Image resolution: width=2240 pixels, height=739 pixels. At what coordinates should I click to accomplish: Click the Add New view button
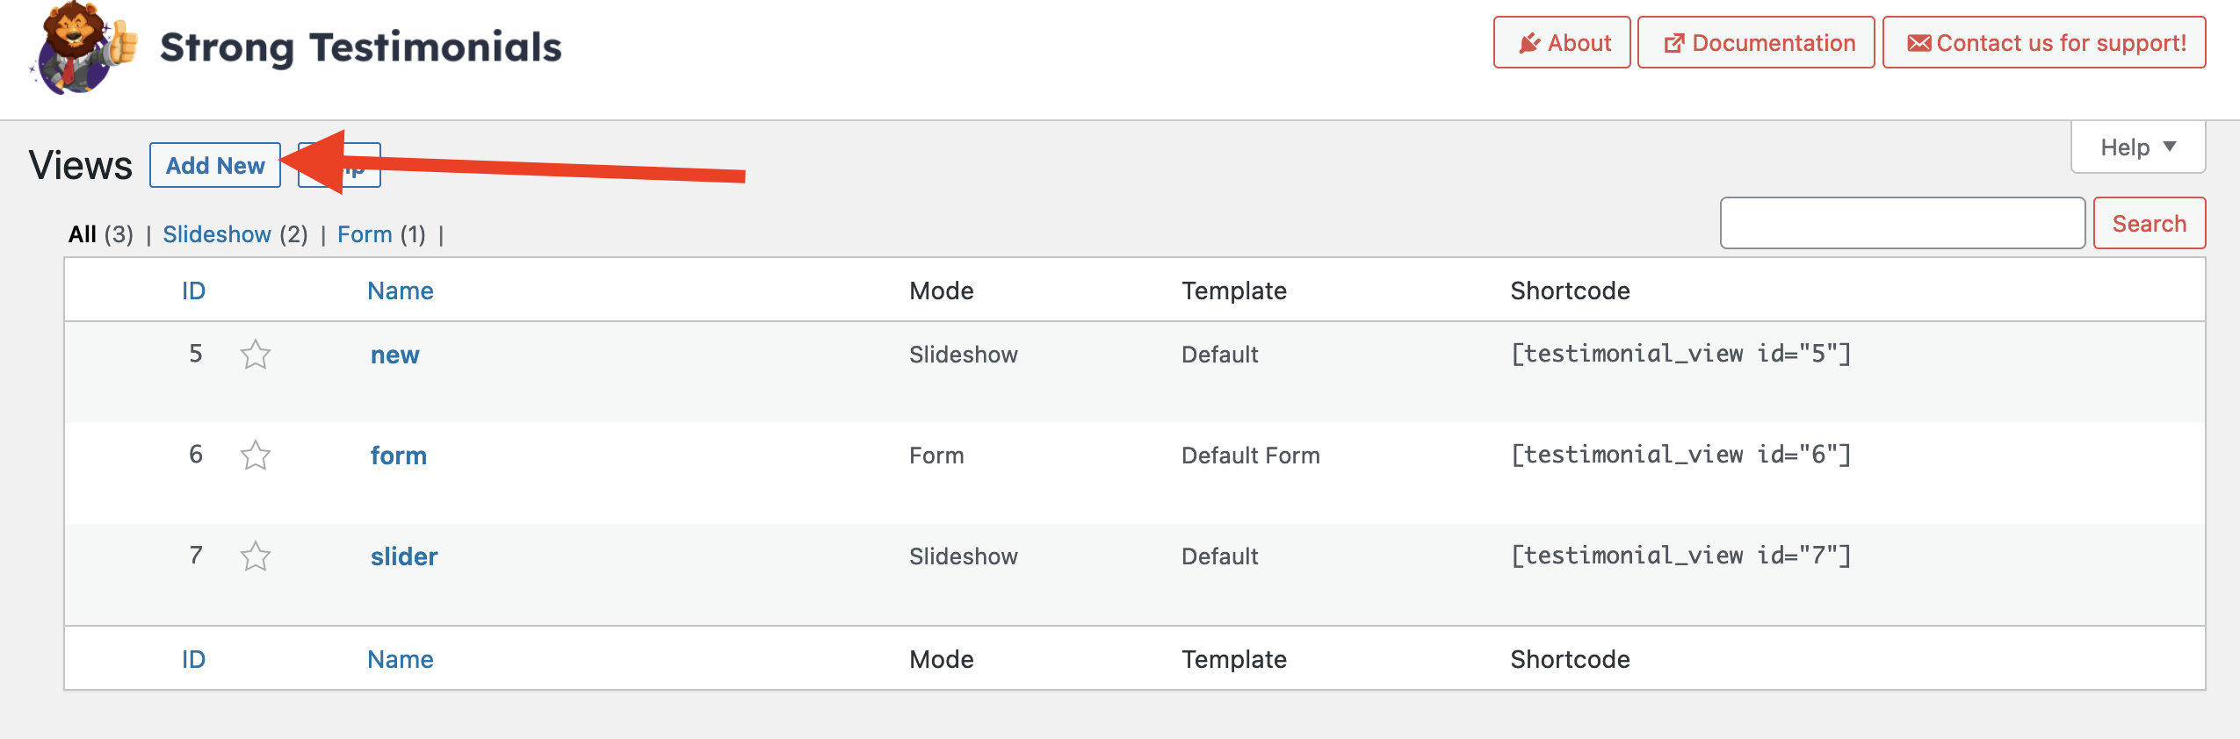point(215,165)
